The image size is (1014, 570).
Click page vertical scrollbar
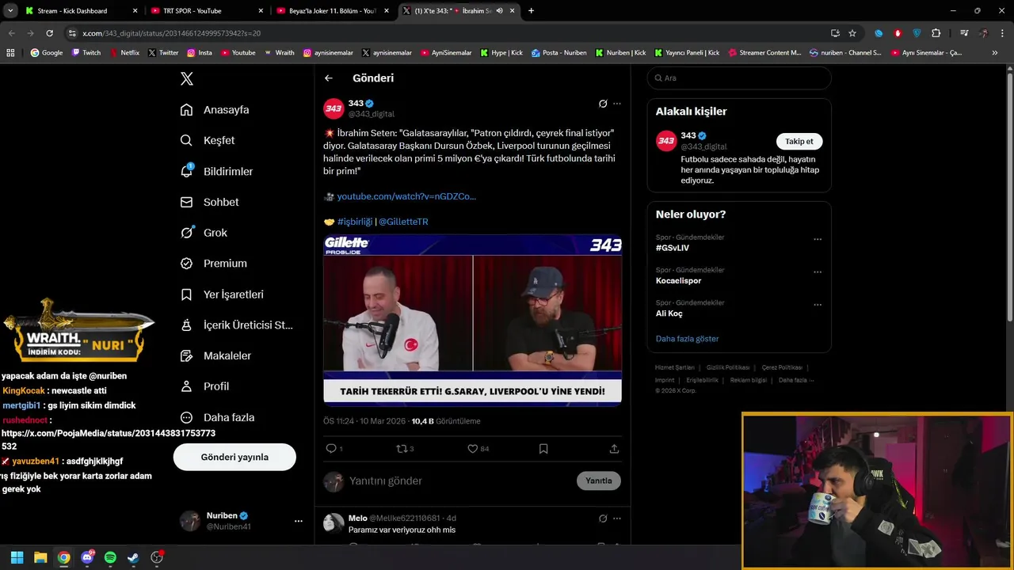(x=1009, y=198)
